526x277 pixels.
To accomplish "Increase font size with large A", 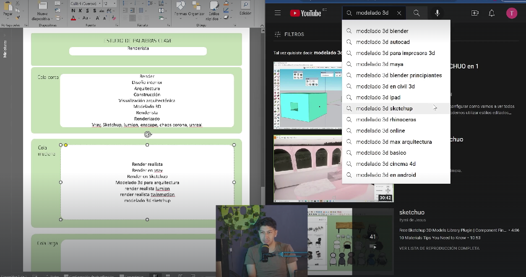I will (97, 18).
